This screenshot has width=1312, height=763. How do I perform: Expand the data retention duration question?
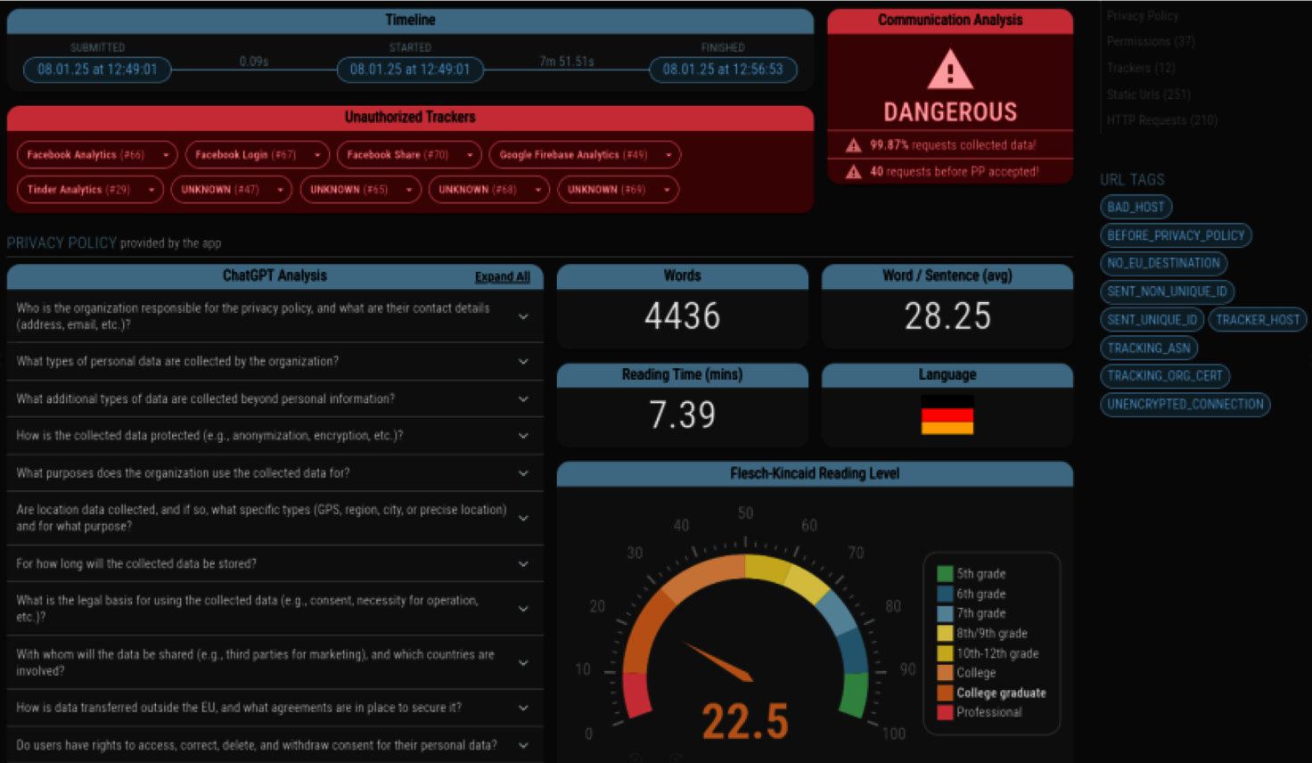click(x=523, y=564)
